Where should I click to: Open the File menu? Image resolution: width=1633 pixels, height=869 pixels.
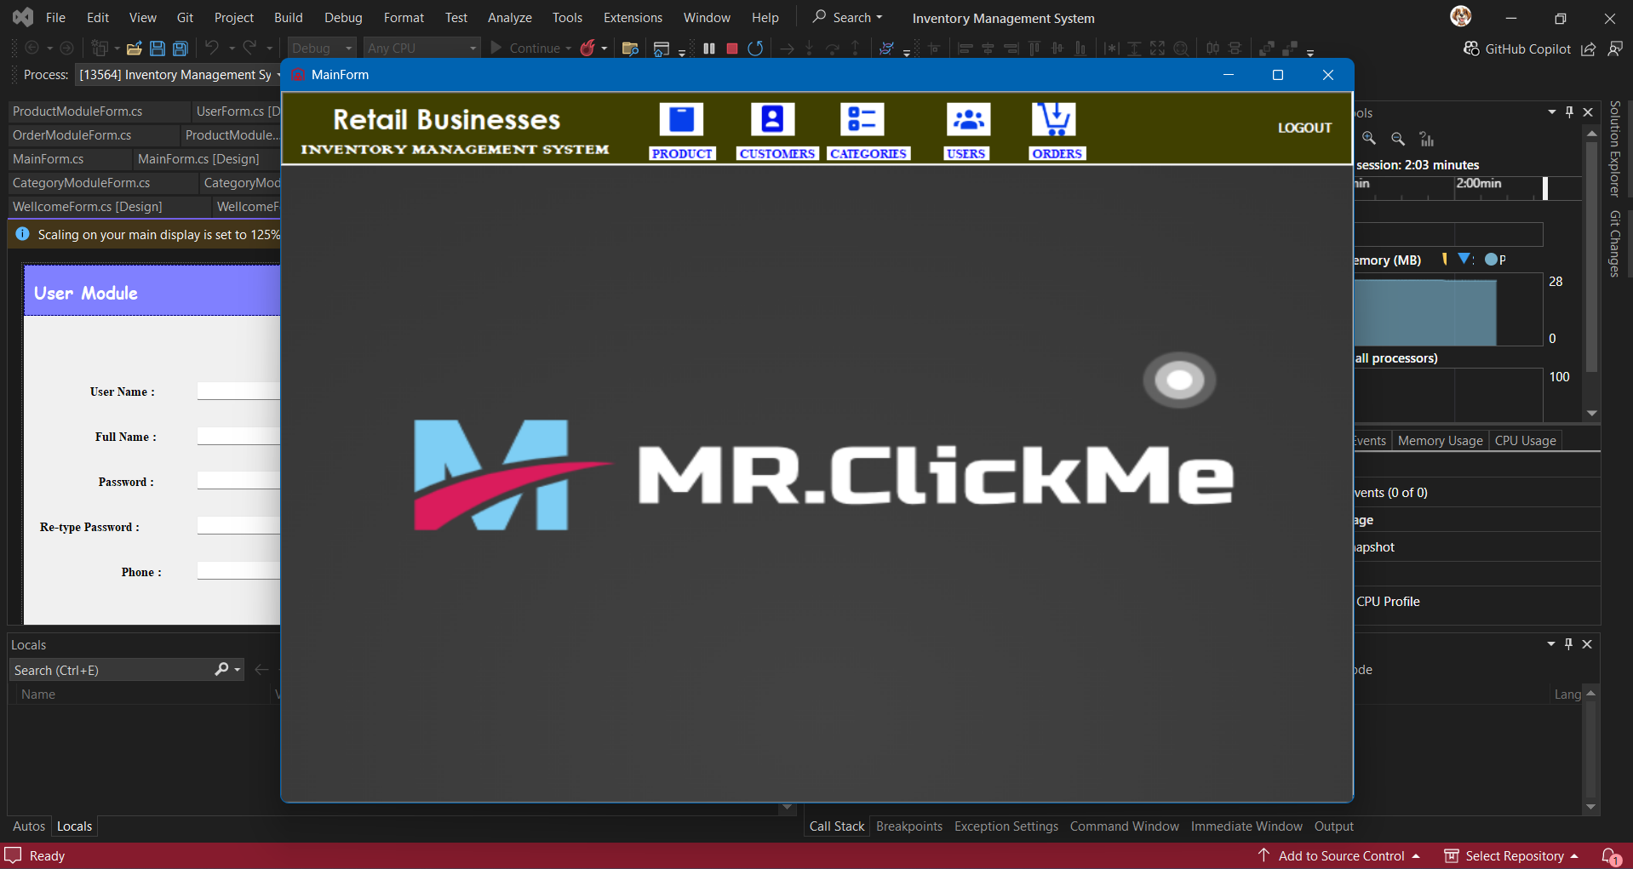point(55,17)
